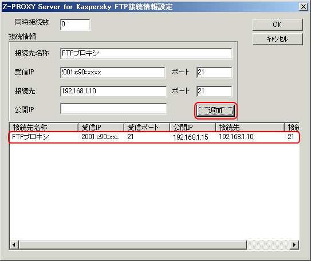This screenshot has width=311, height=261.
Task: Click the horizontal scrollbar right arrow
Action: click(x=294, y=245)
